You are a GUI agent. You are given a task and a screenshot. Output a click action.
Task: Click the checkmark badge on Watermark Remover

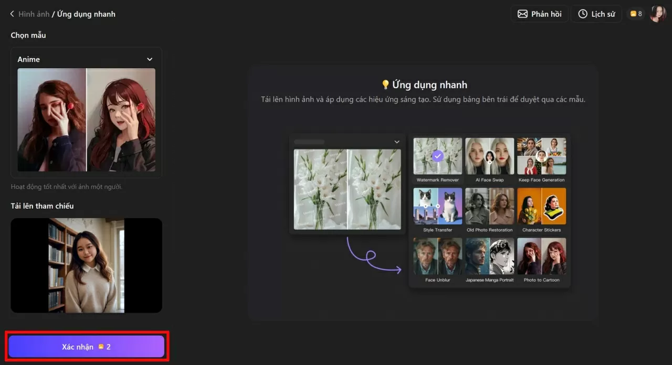[x=437, y=156]
